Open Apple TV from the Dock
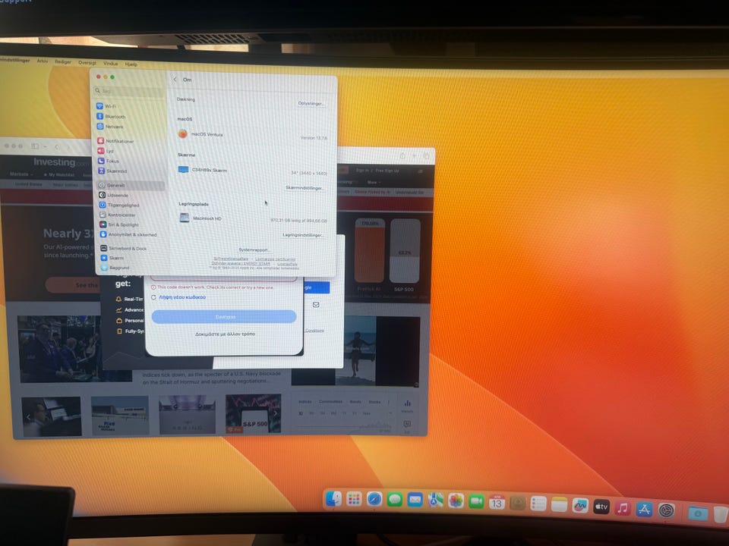The width and height of the screenshot is (729, 546). click(x=601, y=506)
